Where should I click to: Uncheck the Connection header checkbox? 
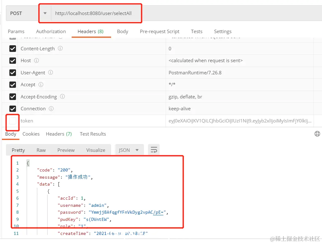[13, 109]
